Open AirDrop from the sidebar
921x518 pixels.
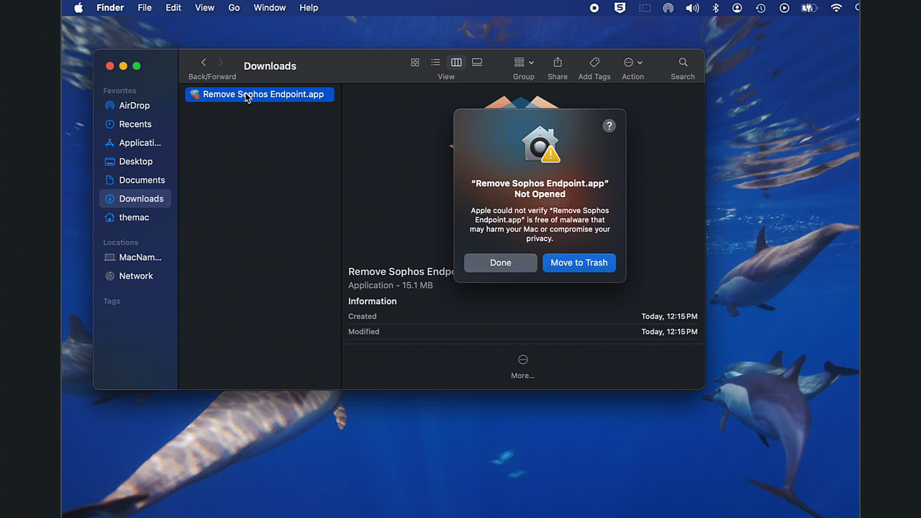tap(134, 105)
